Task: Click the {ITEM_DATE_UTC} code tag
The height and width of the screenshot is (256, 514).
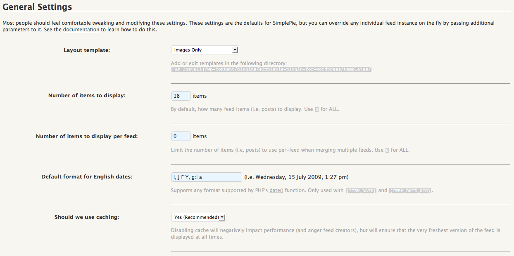Action: tap(410, 191)
